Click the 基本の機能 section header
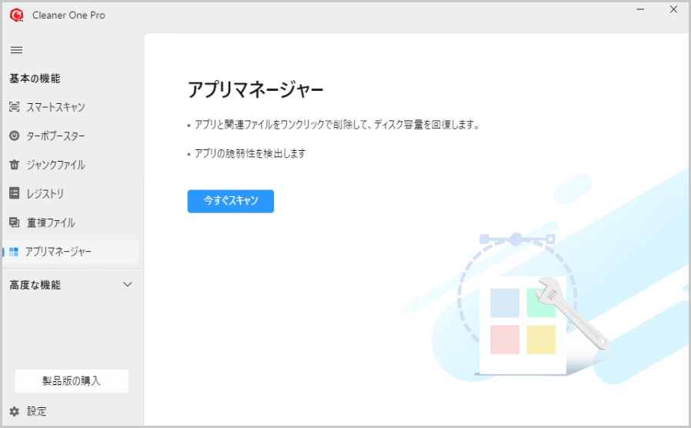This screenshot has height=428, width=691. tap(35, 79)
